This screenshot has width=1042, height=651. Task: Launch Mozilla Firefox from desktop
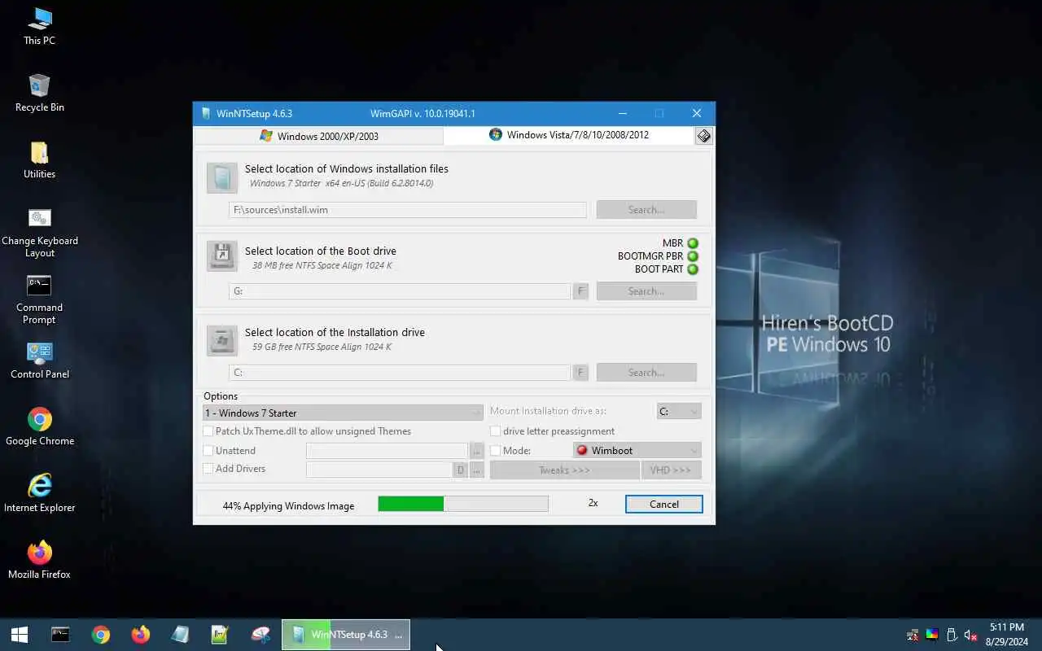[39, 561]
